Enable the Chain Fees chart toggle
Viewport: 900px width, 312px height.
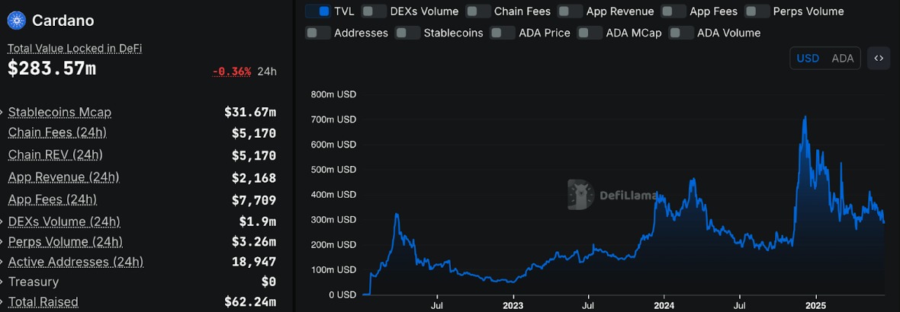pyautogui.click(x=478, y=11)
